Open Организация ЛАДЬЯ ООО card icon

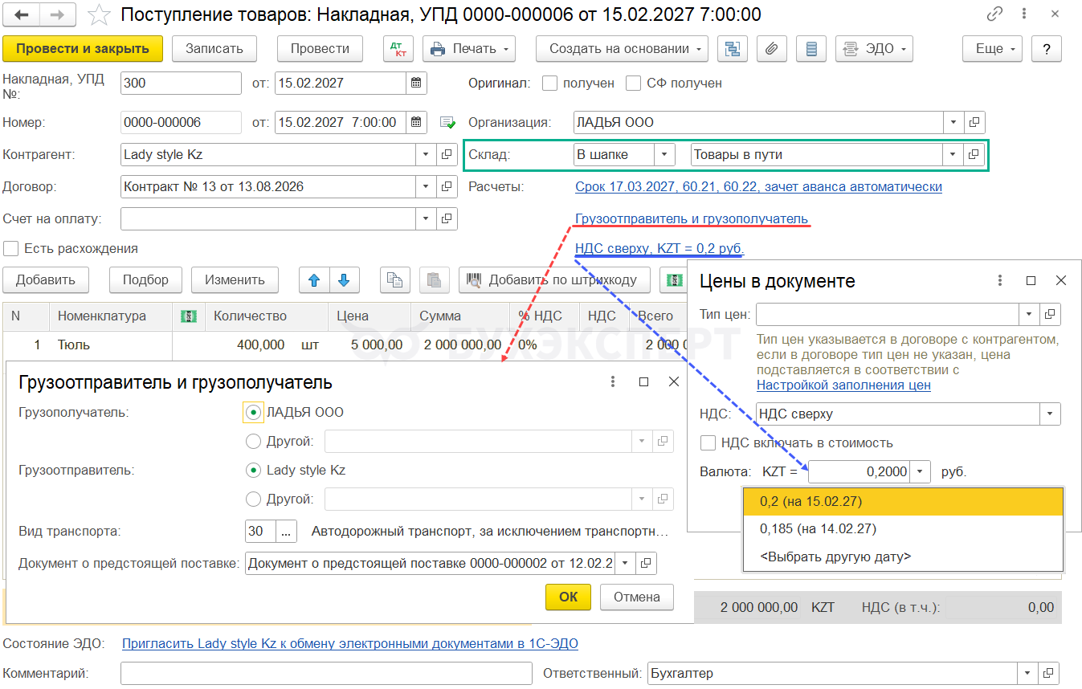point(974,122)
